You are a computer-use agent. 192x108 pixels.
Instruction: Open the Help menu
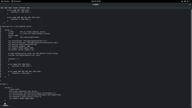click(28, 8)
